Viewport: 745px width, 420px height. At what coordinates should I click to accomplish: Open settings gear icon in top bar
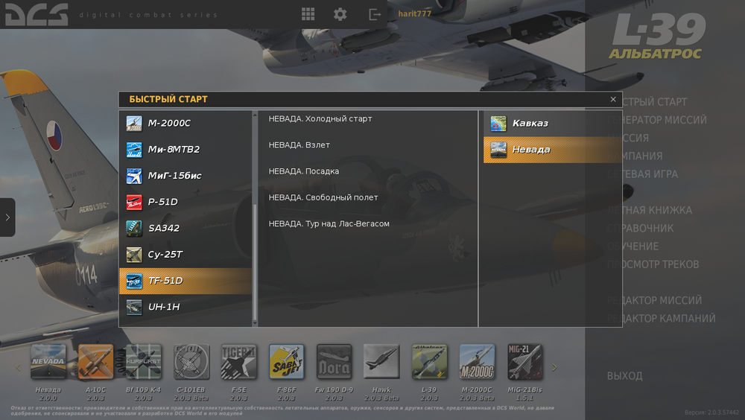pyautogui.click(x=340, y=14)
